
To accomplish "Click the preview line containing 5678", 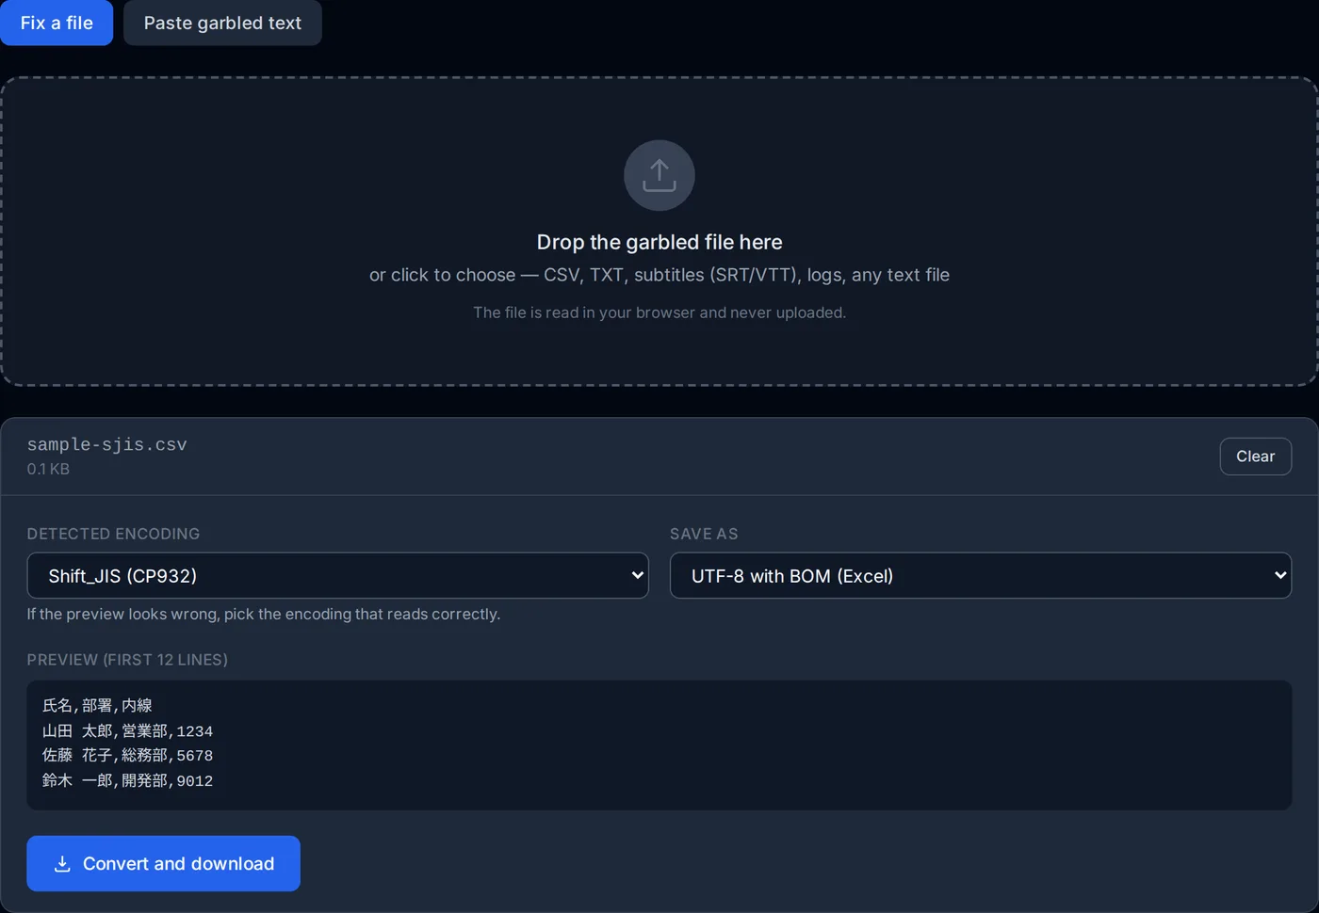I will 127,756.
